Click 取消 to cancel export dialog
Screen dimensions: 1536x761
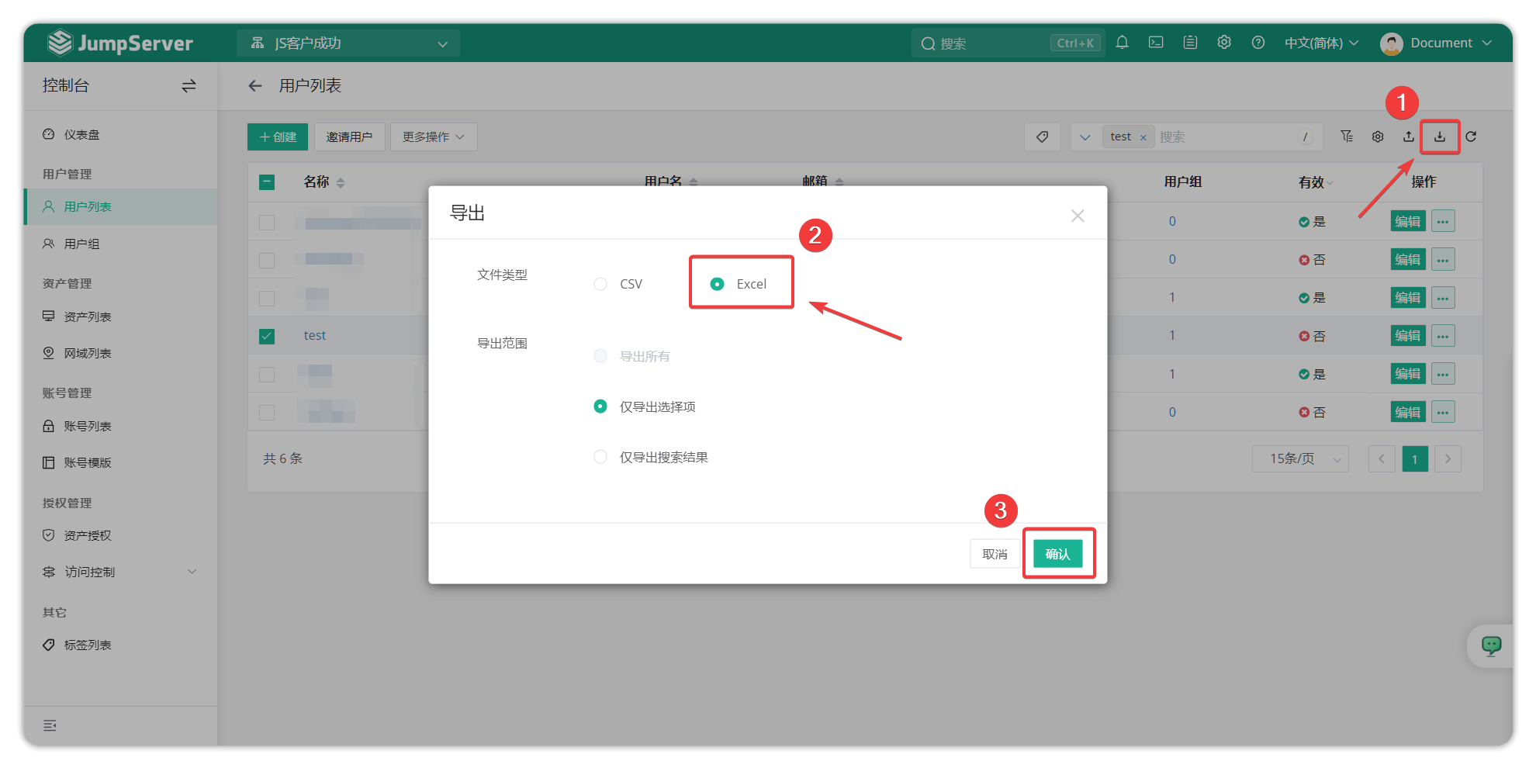coord(995,554)
